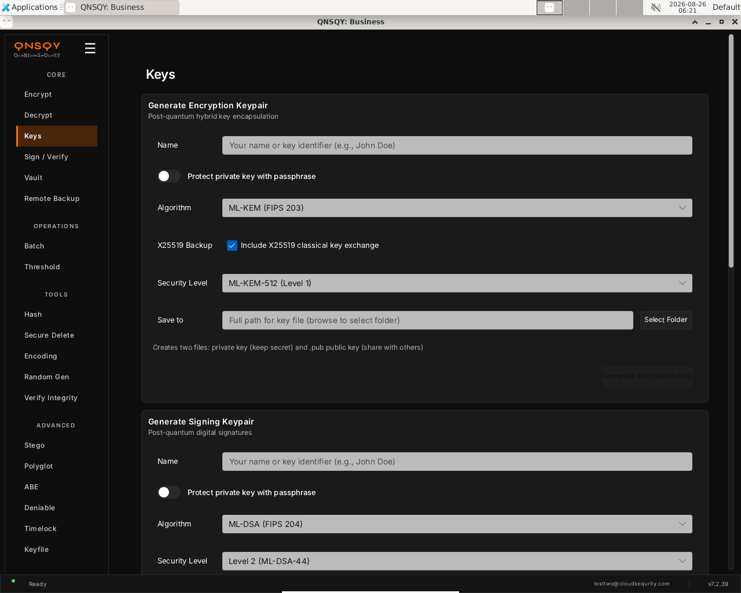Open Deniable feature
Viewport: 741px width, 593px height.
[x=57, y=508]
